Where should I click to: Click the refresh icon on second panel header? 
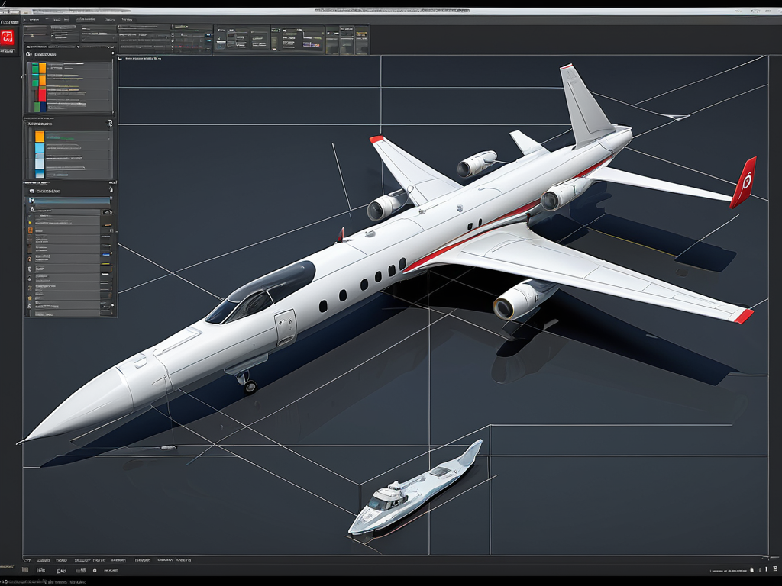pyautogui.click(x=111, y=121)
